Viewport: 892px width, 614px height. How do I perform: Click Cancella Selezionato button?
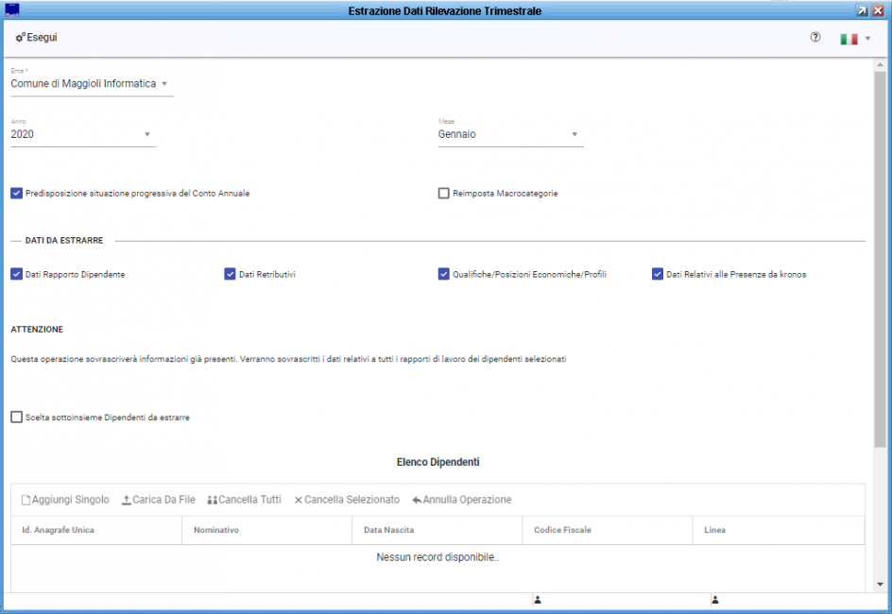tap(347, 500)
